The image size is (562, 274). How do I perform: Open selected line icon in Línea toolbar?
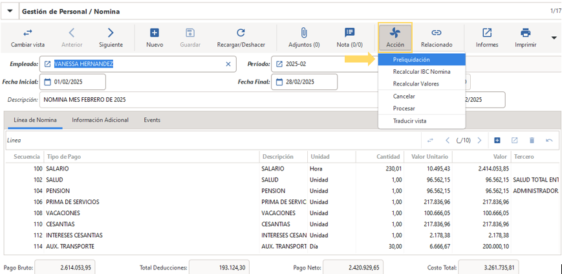514,141
